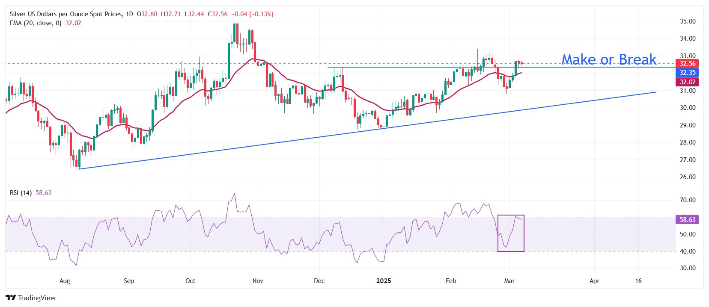Click the 'Make or Break' text annotation

point(608,59)
